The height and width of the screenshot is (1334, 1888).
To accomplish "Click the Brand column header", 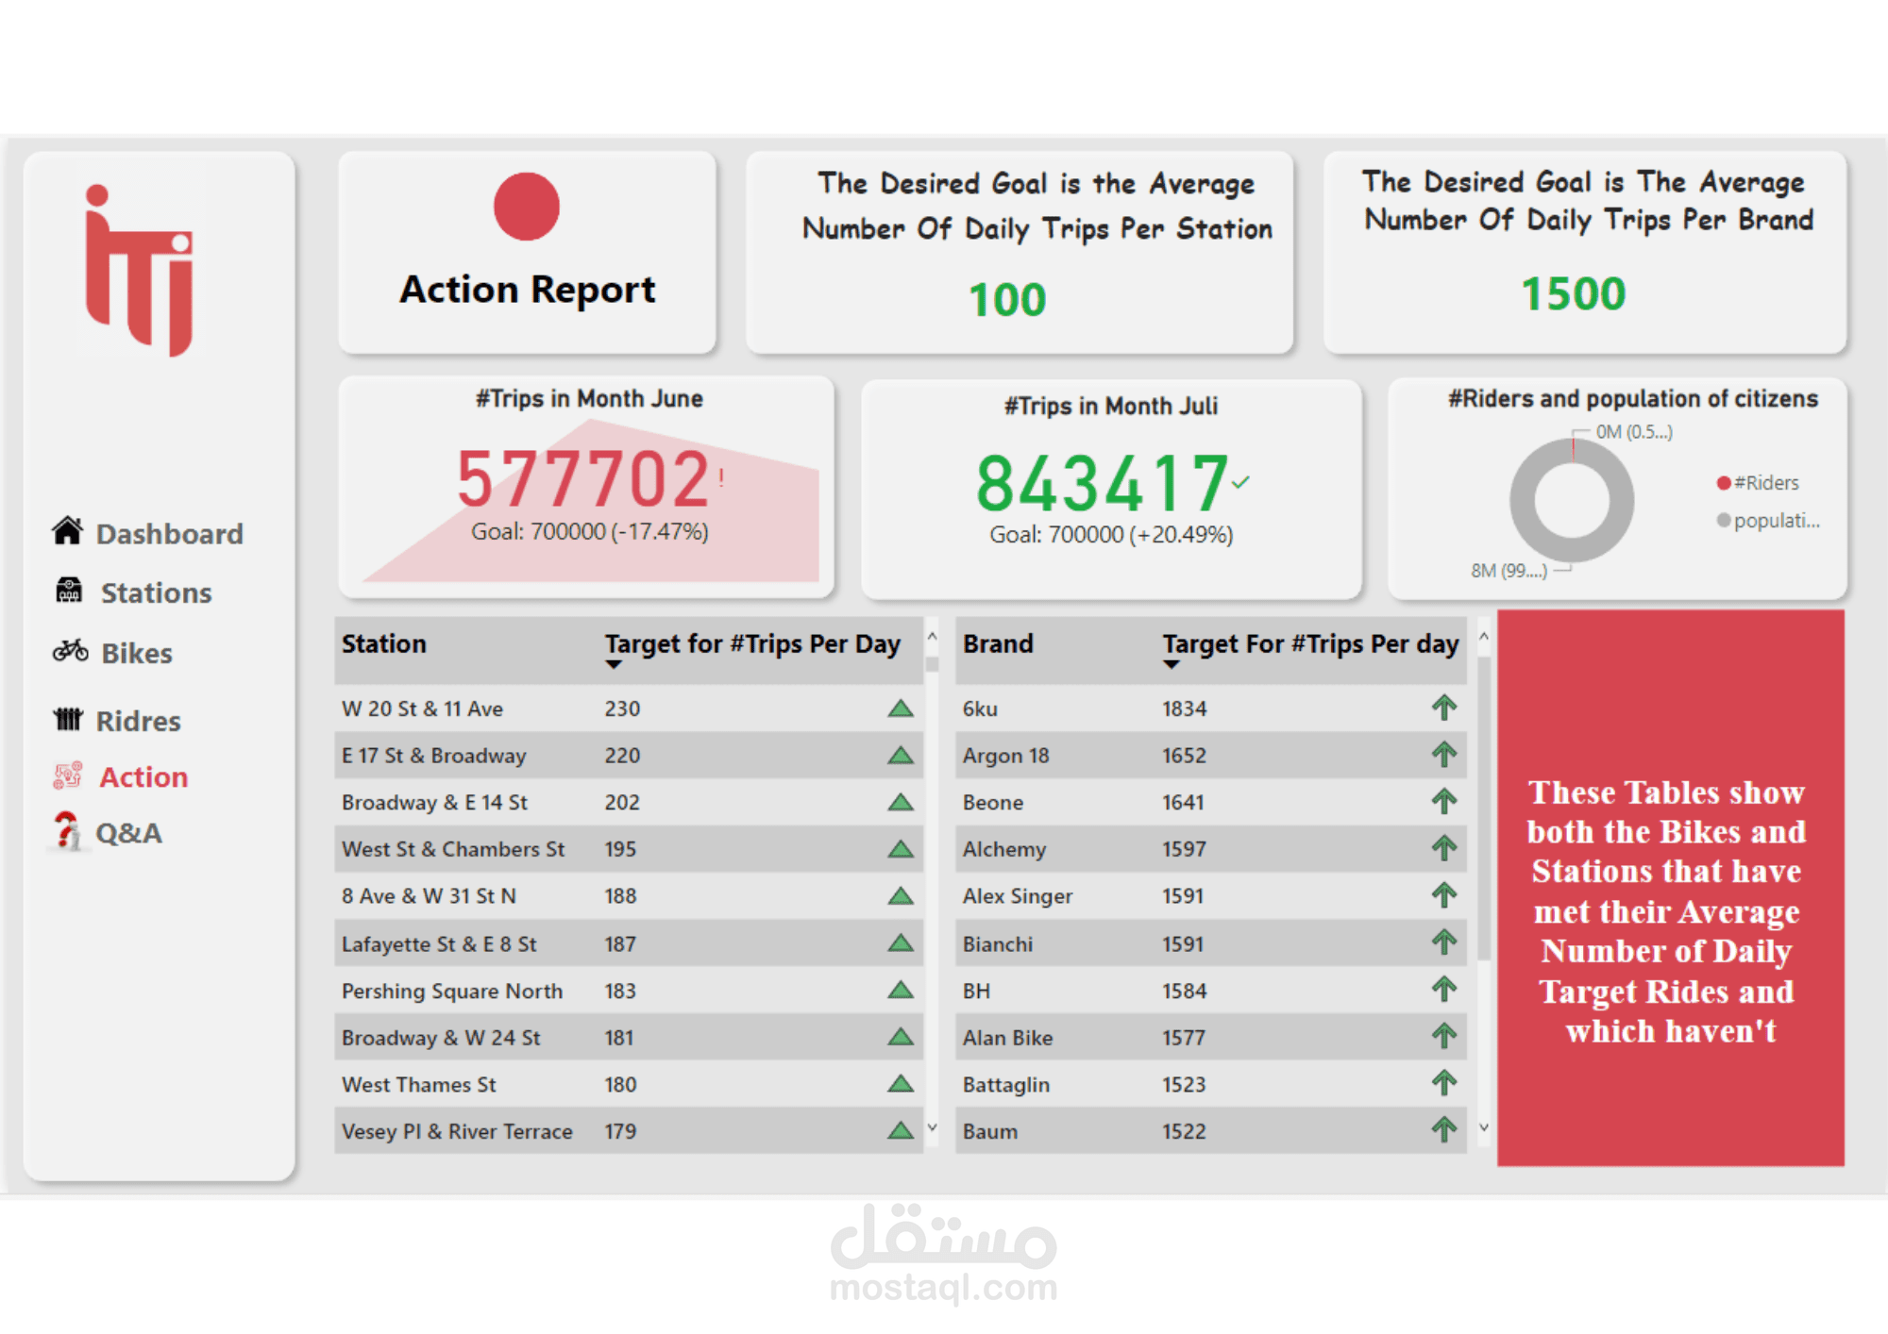I will point(998,643).
